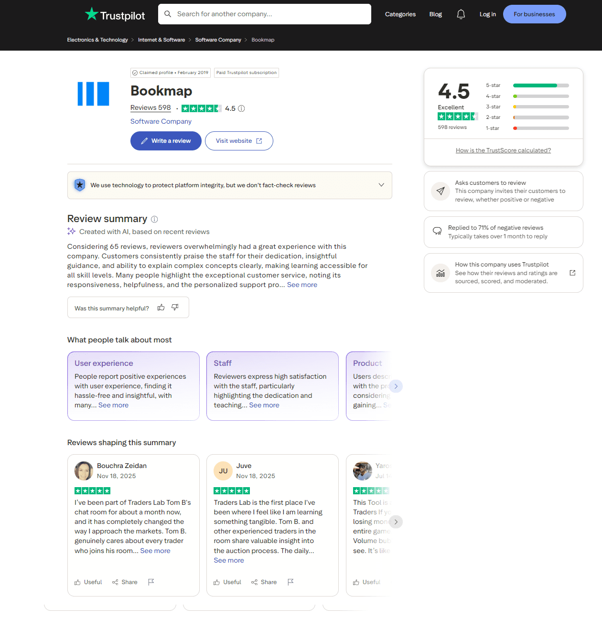The height and width of the screenshot is (618, 602).
Task: Click the header star rating beside Reviews 598
Action: pos(202,108)
